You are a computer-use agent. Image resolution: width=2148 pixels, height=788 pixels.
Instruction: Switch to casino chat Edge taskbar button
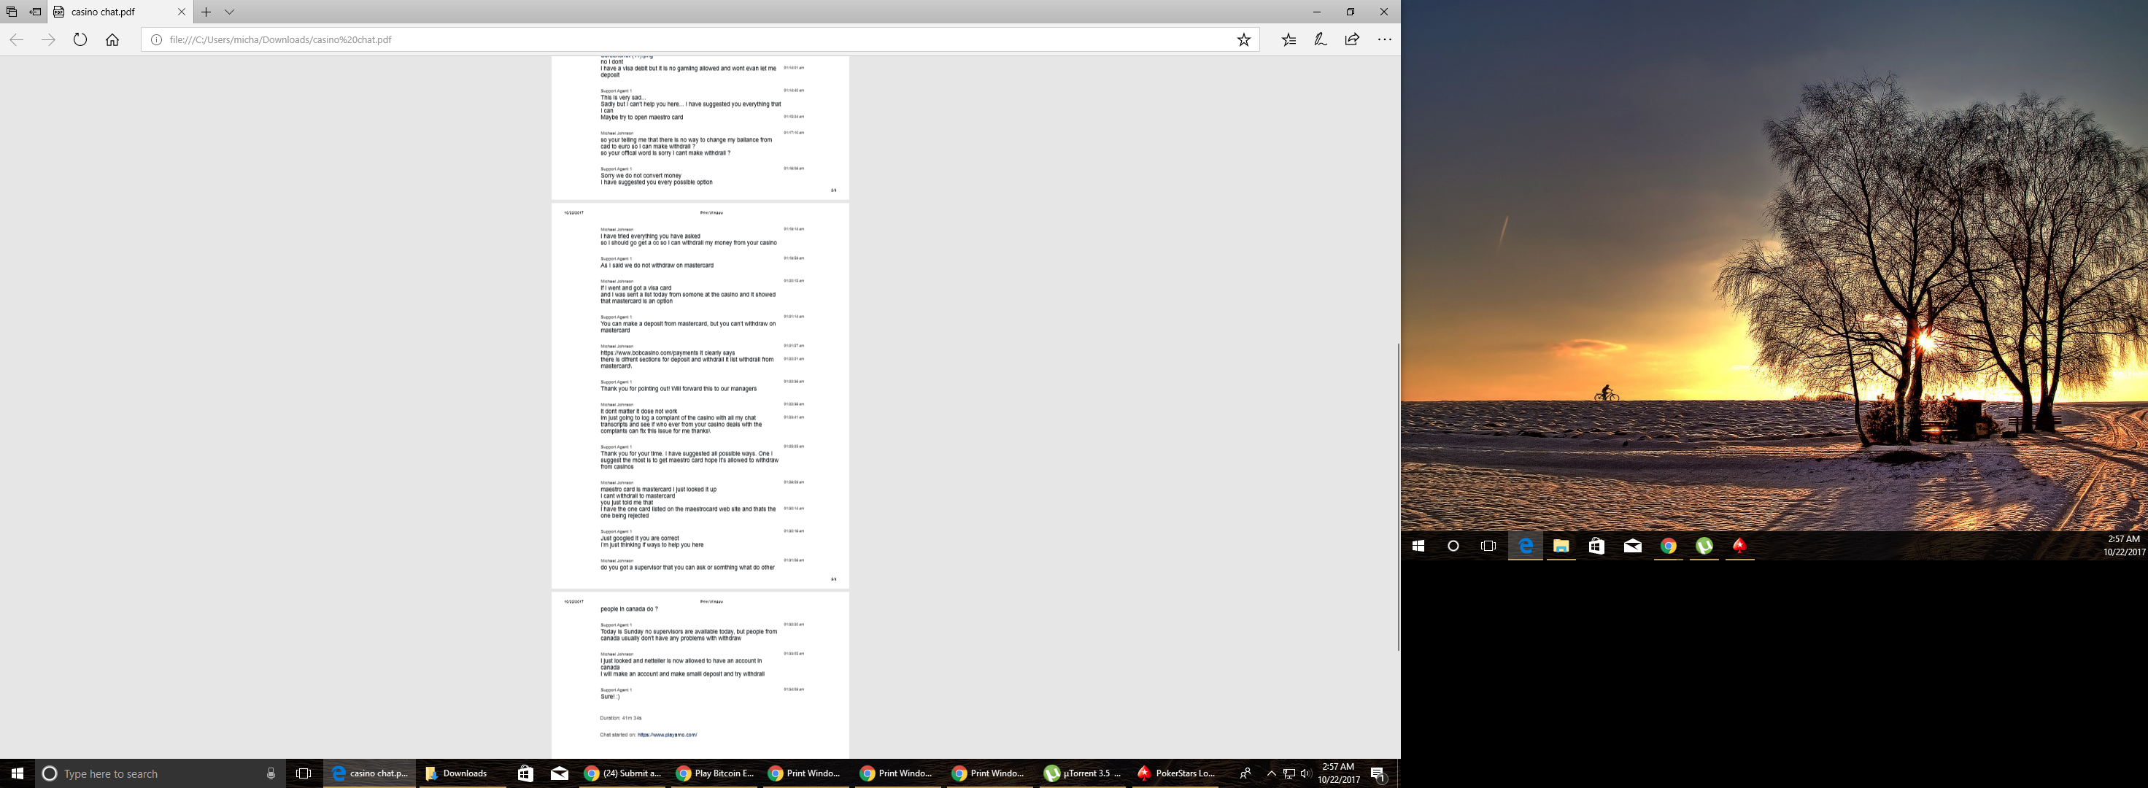(x=369, y=773)
